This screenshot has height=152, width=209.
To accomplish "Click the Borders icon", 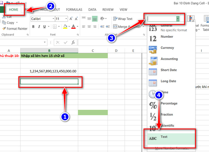I will (x=55, y=27).
